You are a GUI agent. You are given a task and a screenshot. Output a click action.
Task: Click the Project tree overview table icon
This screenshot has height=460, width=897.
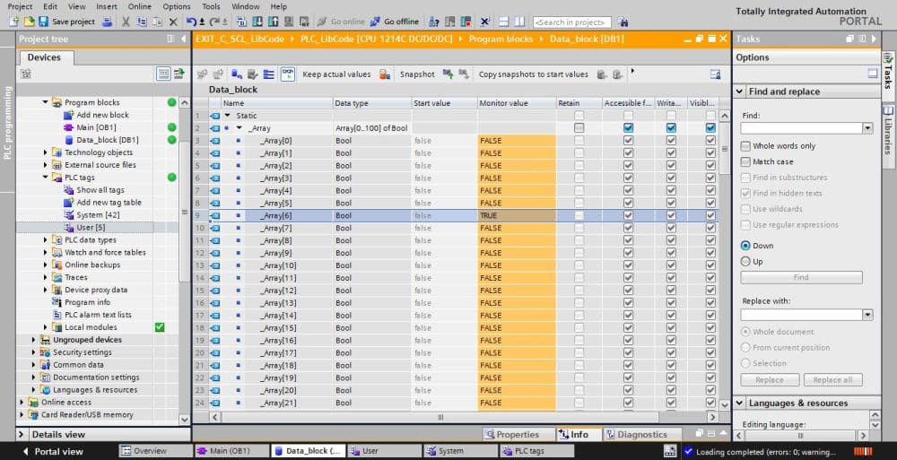tap(163, 74)
